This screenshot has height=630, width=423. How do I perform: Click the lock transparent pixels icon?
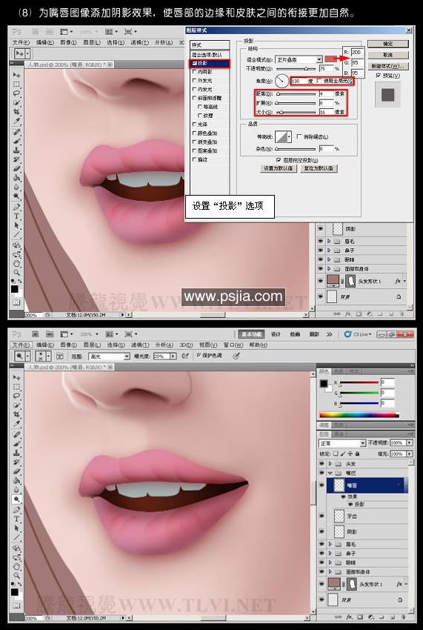(x=336, y=453)
